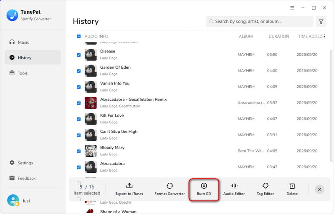The image size is (334, 214).
Task: Dismiss the selection action bar
Action: pyautogui.click(x=319, y=189)
